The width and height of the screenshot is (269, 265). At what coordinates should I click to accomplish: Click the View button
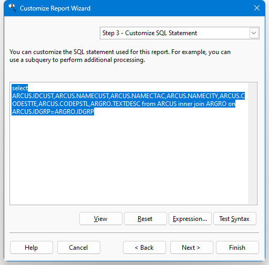101,219
